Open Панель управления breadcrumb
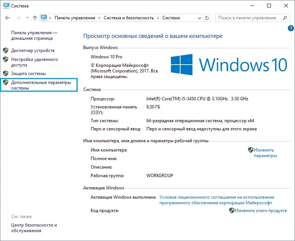The height and width of the screenshot is (241, 295). pos(75,18)
